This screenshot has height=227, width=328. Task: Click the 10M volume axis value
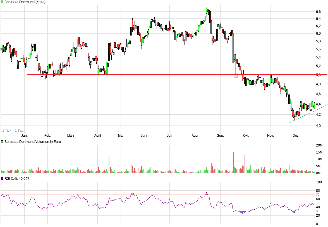tap(319, 159)
